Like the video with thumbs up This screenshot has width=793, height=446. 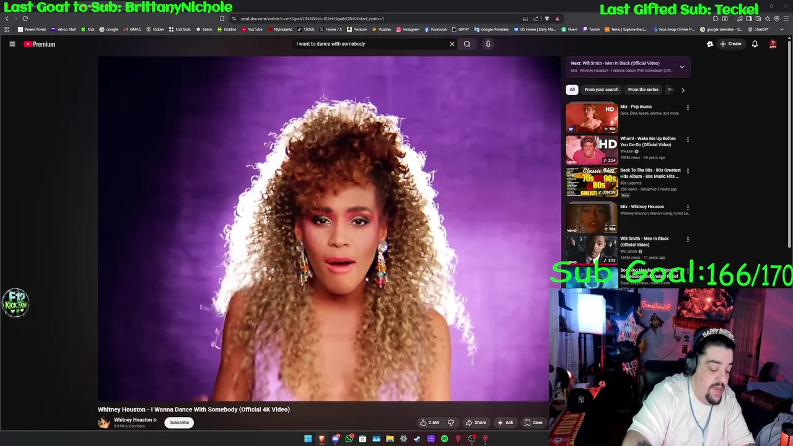pos(429,422)
